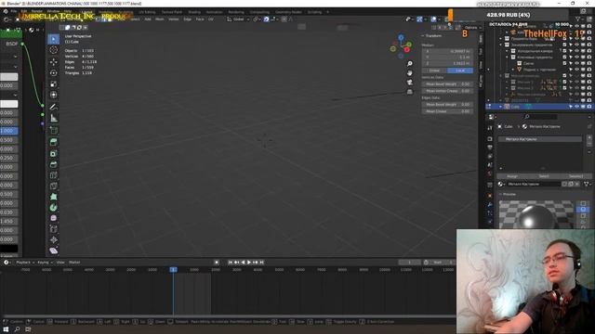The image size is (595, 334).
Task: Open the timeline Keying dropdown
Action: click(x=45, y=262)
